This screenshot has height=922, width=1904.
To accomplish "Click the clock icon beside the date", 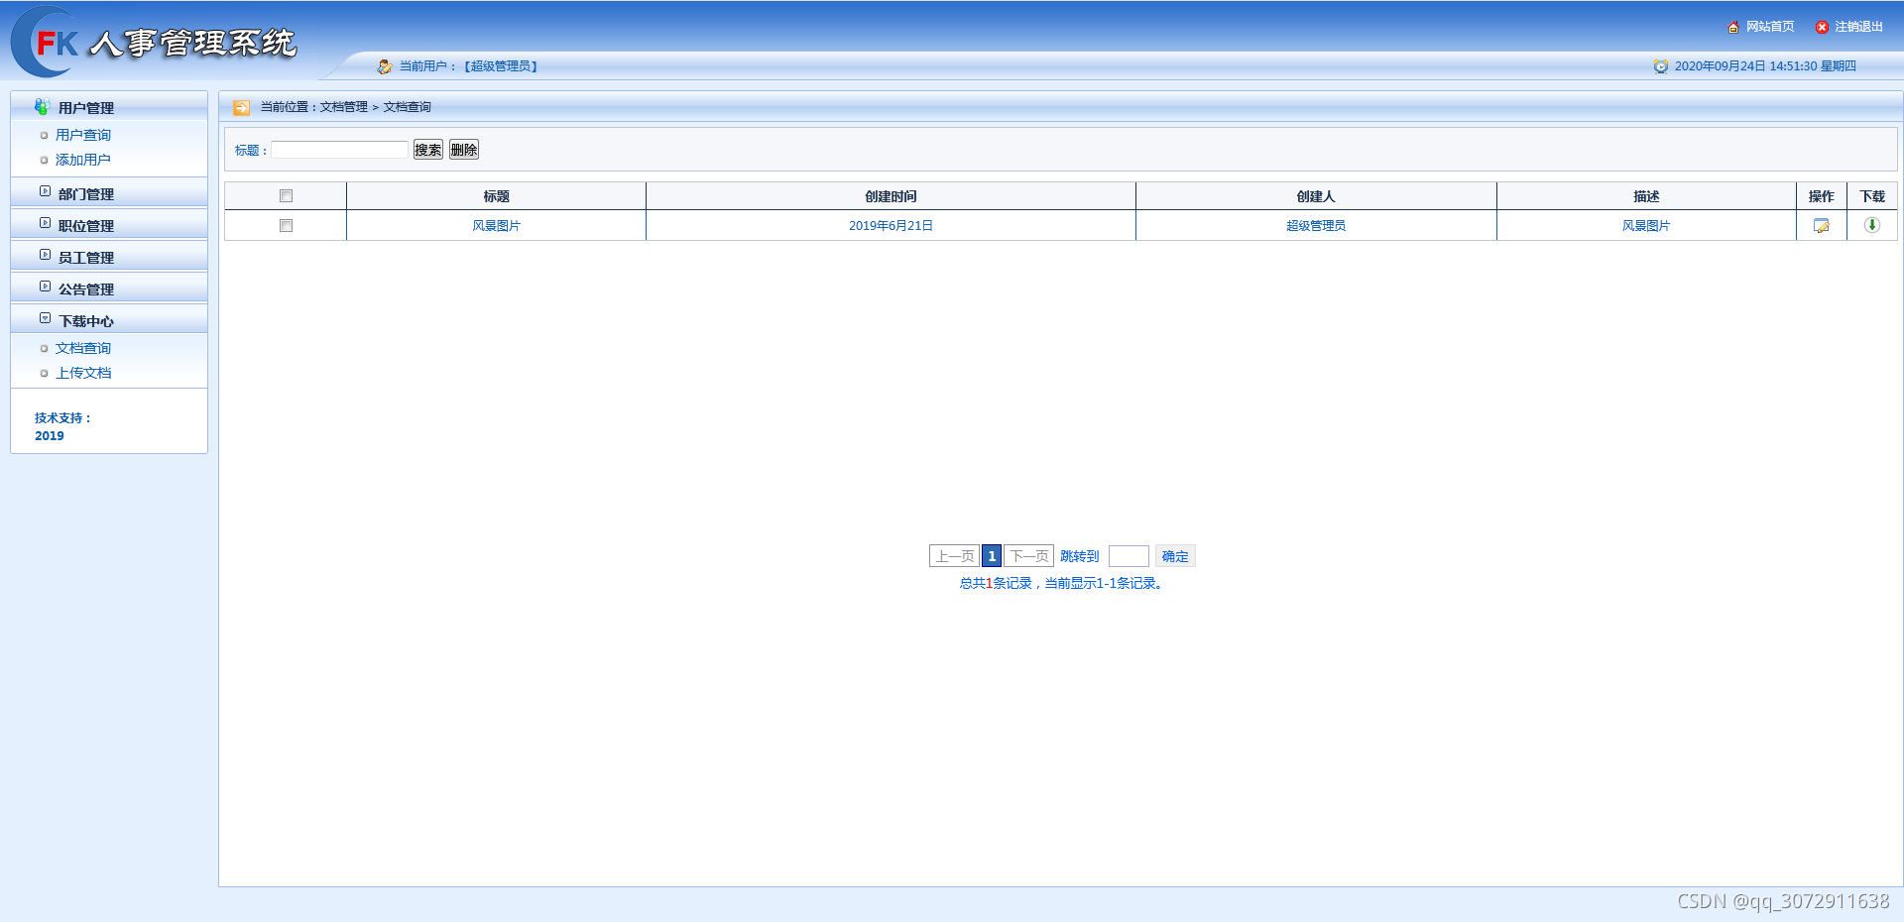I will tap(1660, 66).
